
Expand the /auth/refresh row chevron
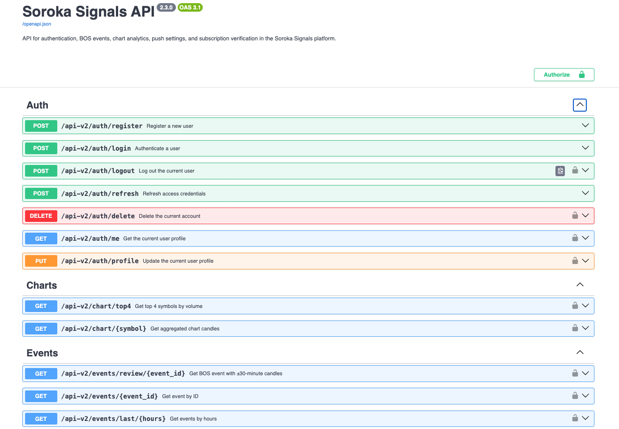585,193
